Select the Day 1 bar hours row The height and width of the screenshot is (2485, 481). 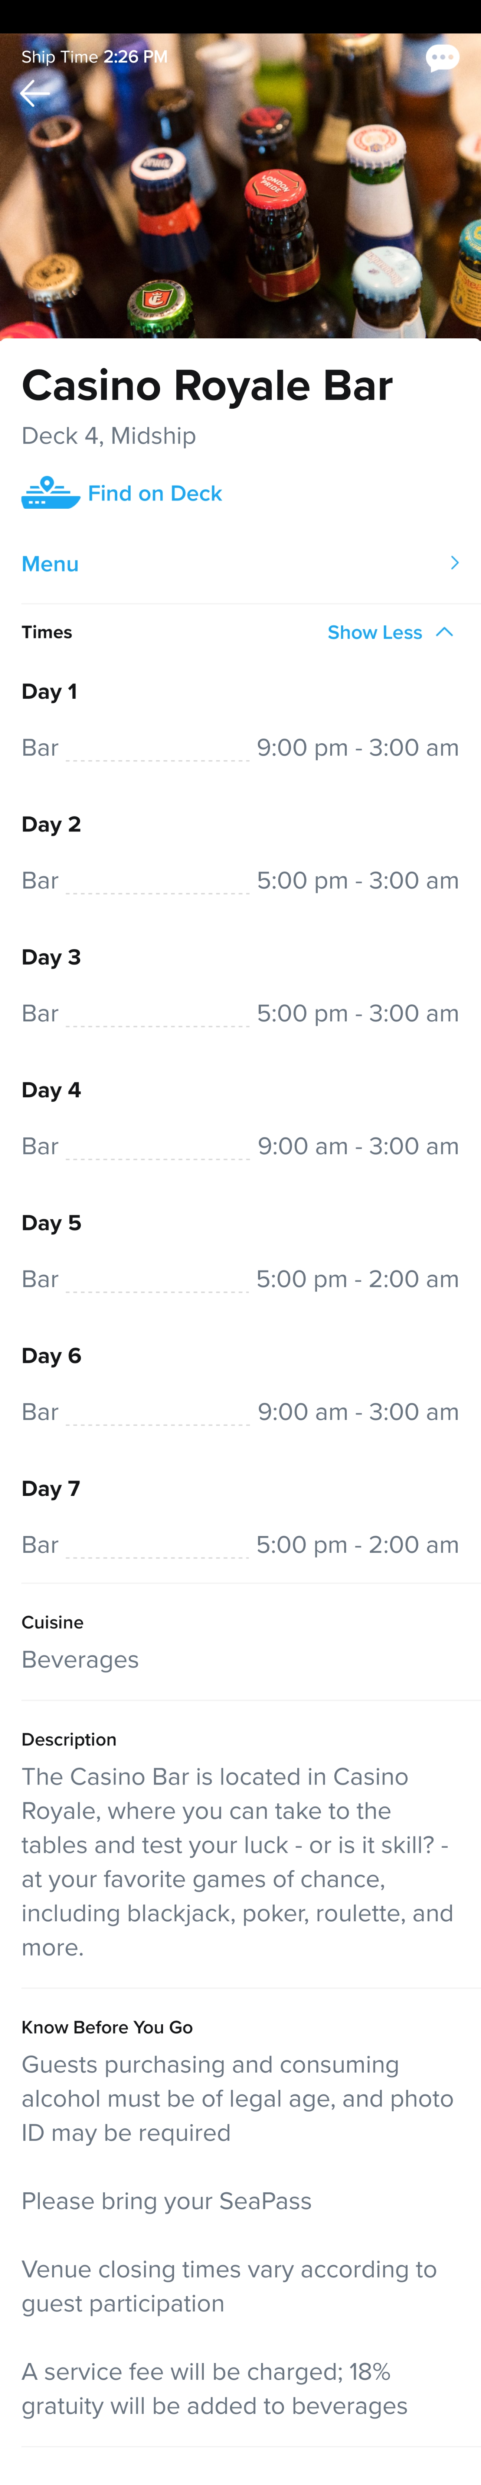coord(240,748)
